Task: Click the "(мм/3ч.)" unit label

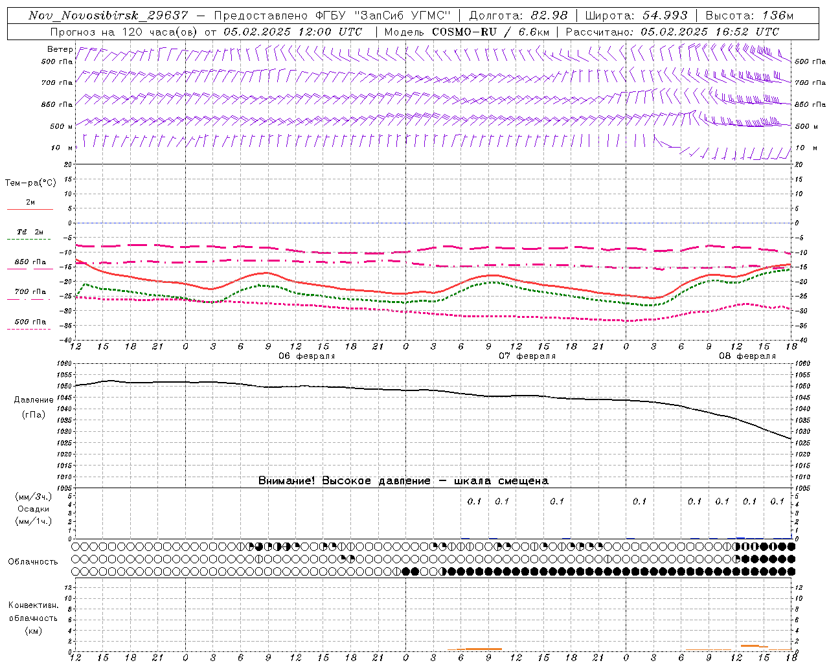Action: [34, 497]
